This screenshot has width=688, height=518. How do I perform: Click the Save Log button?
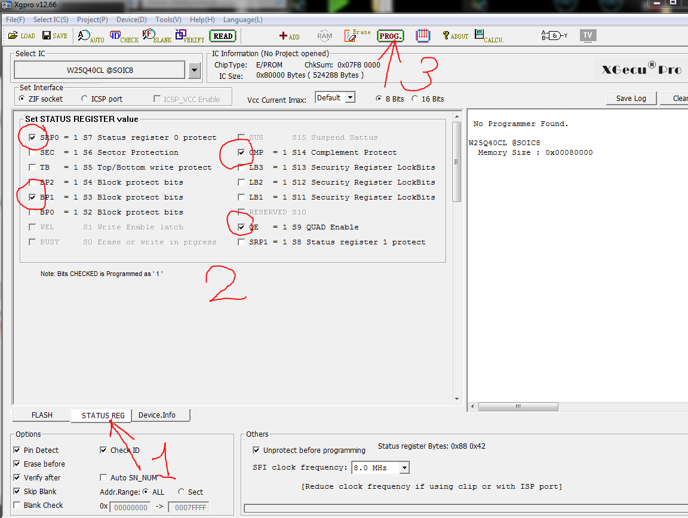pyautogui.click(x=631, y=98)
